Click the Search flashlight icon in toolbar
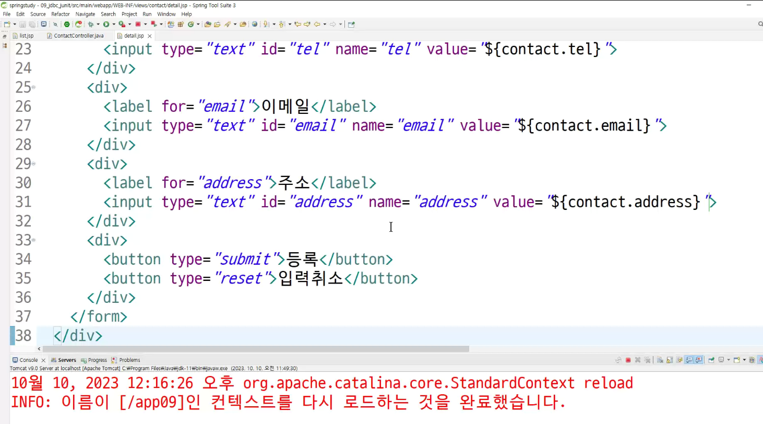763x424 pixels. [227, 24]
